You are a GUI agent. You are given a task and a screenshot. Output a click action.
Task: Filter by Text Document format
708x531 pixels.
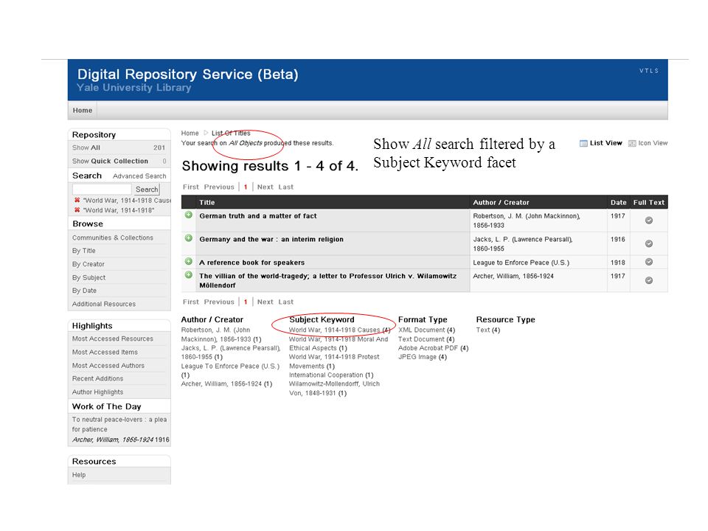[426, 339]
